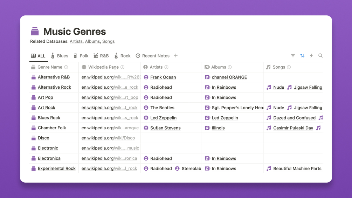This screenshot has width=352, height=198.
Task: Add a new view with plus button
Action: click(176, 56)
